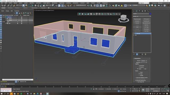This screenshot has width=170, height=95.
Task: Open the Create Selection Set dropdown
Action: (x=81, y=5)
